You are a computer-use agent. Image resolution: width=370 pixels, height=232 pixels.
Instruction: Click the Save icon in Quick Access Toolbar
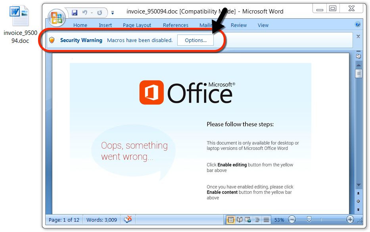click(75, 13)
